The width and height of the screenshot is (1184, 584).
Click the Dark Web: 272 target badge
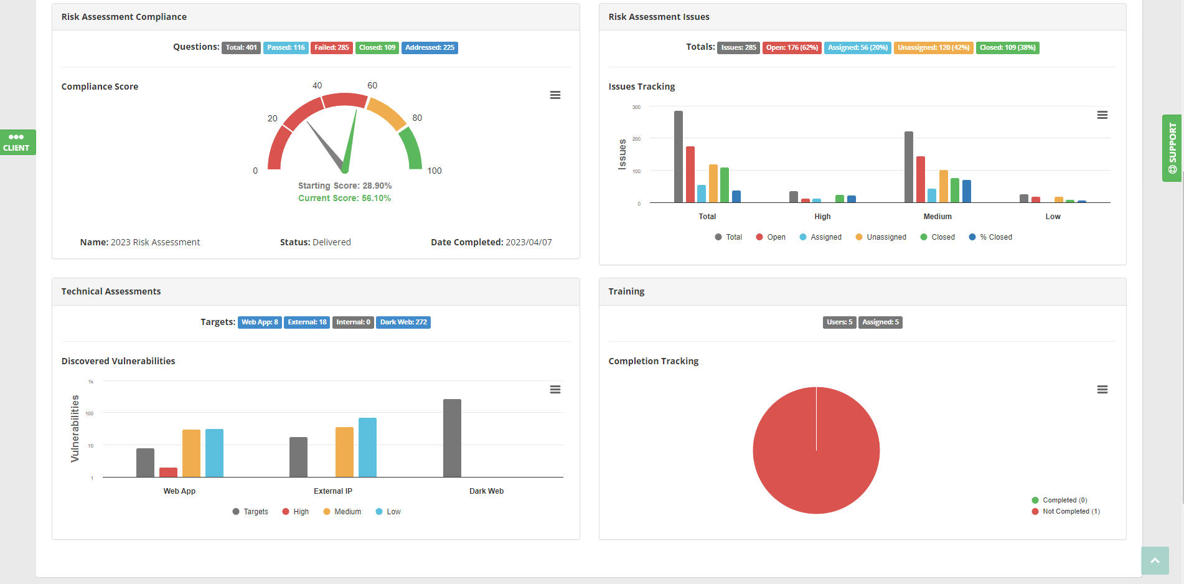[x=403, y=323]
